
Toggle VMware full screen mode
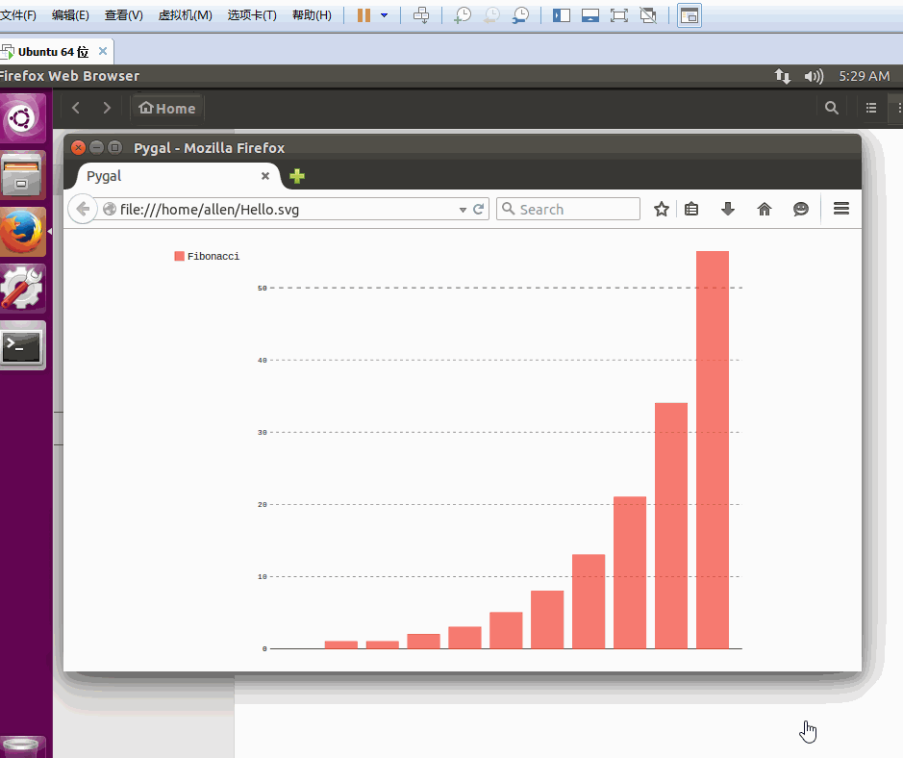tap(618, 15)
